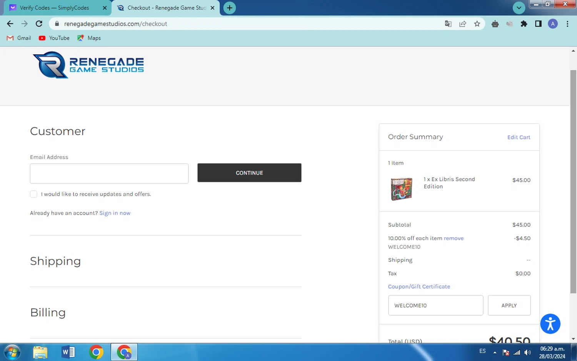Select the active Chrome profile taskbar icon
The width and height of the screenshot is (577, 361).
coord(124,352)
